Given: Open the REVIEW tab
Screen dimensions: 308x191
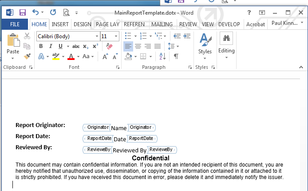Looking at the screenshot, I should (188, 24).
